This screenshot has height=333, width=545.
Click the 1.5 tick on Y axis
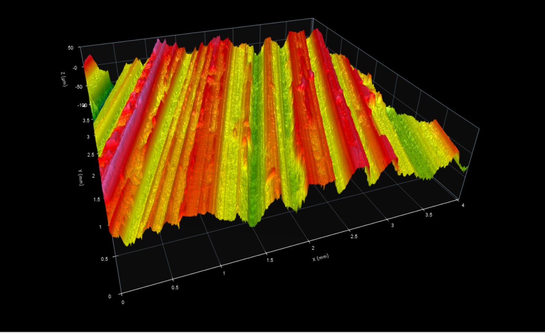pyautogui.click(x=96, y=199)
